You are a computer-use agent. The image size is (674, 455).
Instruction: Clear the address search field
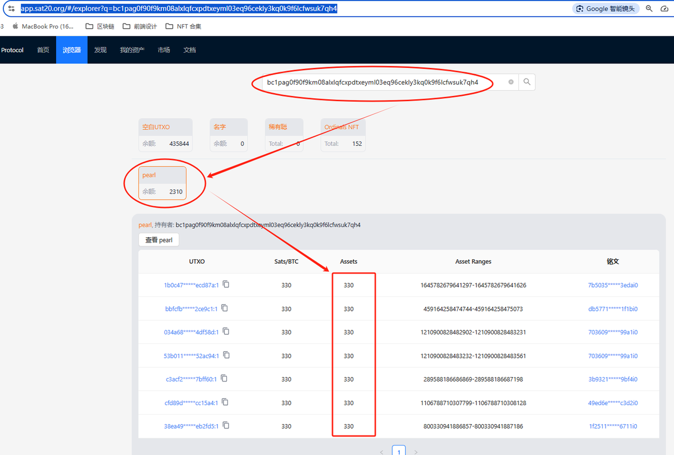point(511,82)
